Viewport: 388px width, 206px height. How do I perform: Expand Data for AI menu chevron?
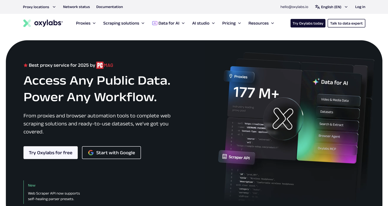(x=183, y=23)
